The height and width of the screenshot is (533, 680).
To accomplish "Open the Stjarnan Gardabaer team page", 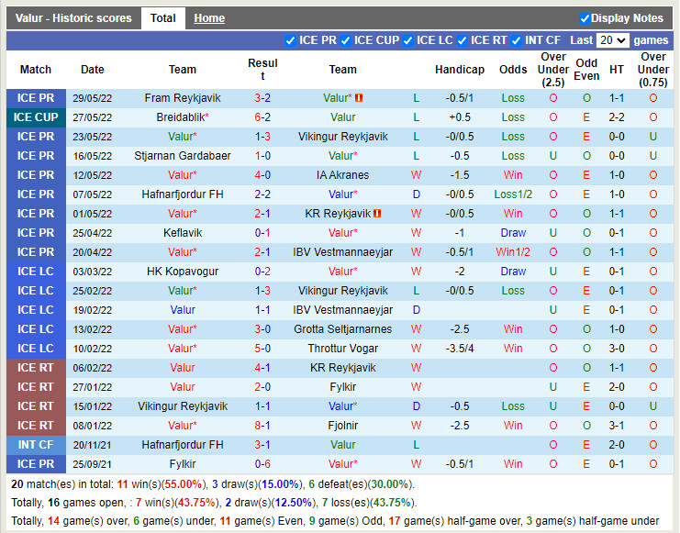I will pos(183,156).
